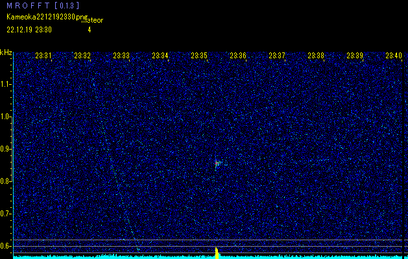This screenshot has width=408, height=259.
Task: Click the 1.1 kHz frequency label
Action: pyautogui.click(x=6, y=84)
